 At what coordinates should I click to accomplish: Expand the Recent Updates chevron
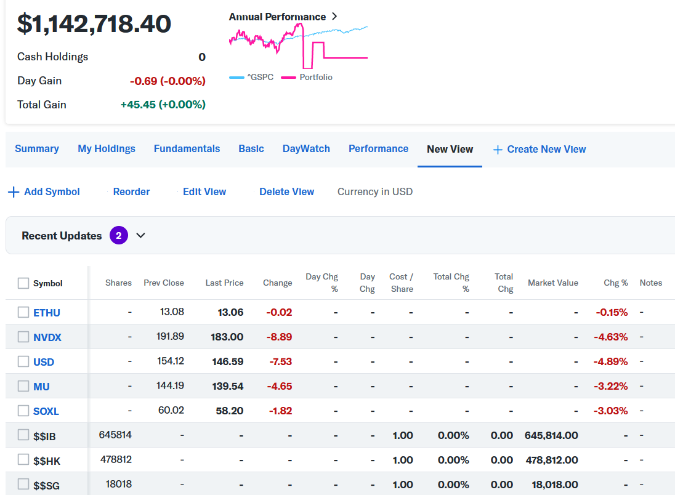coord(141,236)
